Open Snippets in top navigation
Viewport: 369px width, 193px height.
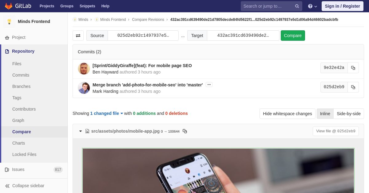click(x=87, y=6)
